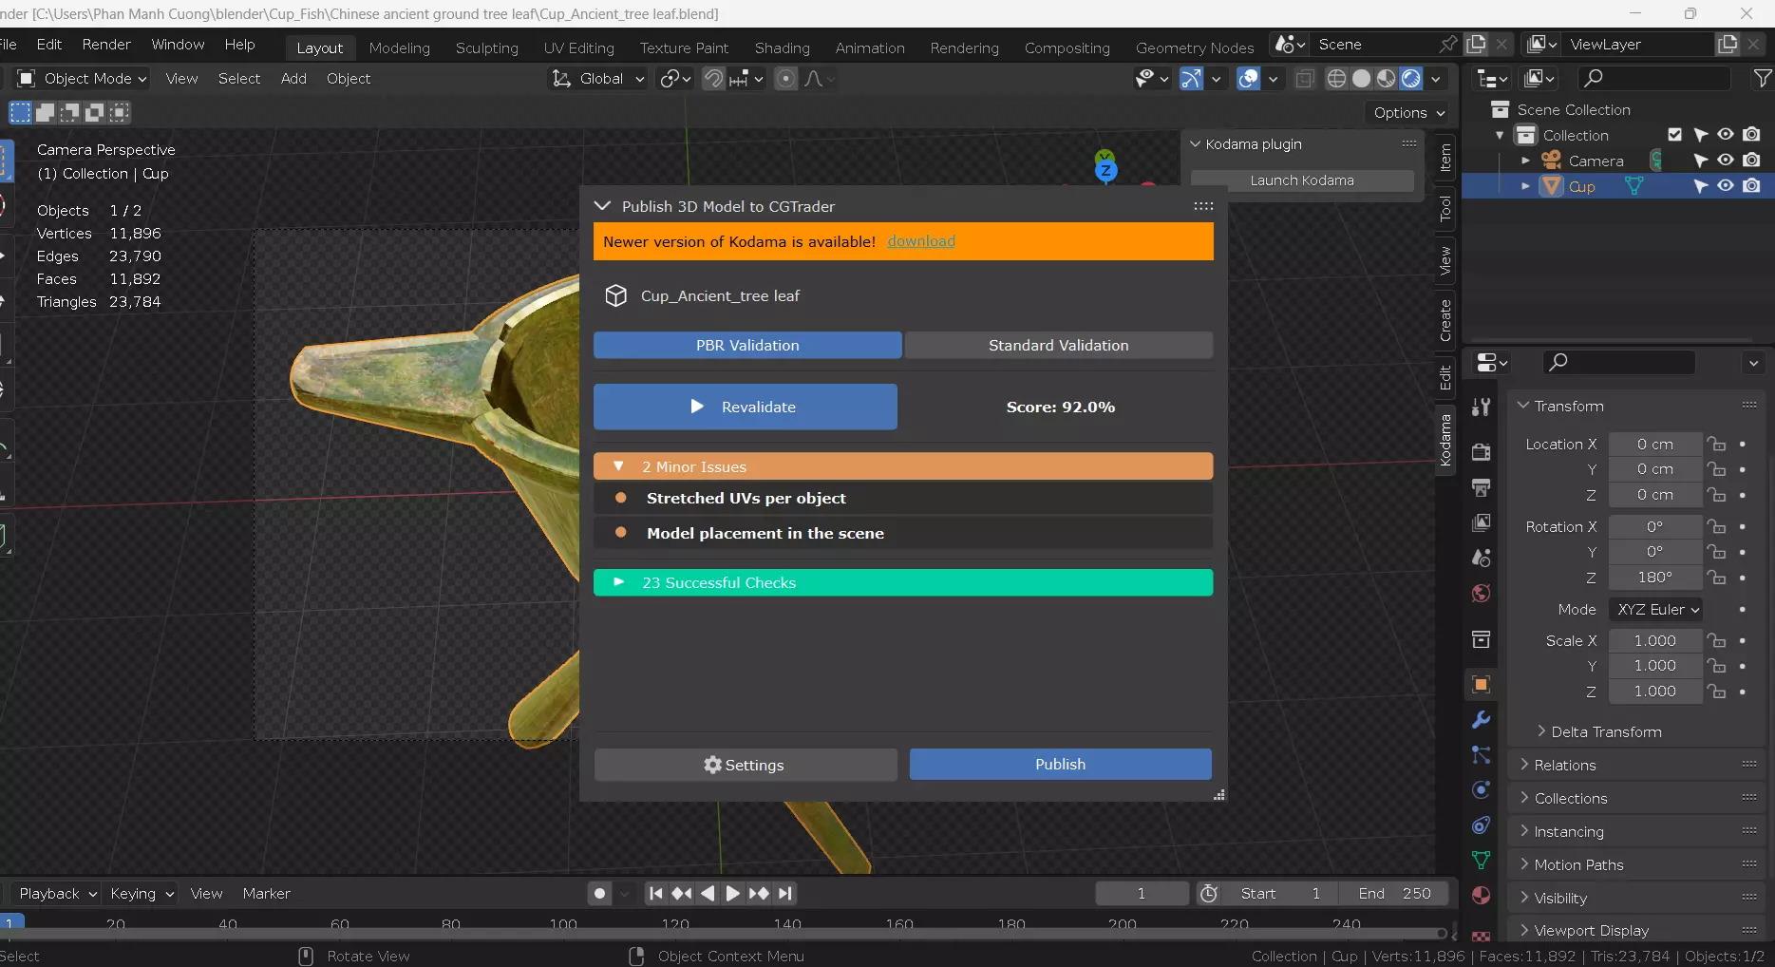Open Kodama Settings

click(x=746, y=765)
